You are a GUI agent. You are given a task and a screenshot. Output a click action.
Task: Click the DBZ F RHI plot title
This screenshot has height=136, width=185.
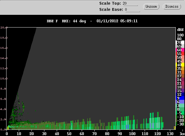pyautogui.click(x=92, y=21)
